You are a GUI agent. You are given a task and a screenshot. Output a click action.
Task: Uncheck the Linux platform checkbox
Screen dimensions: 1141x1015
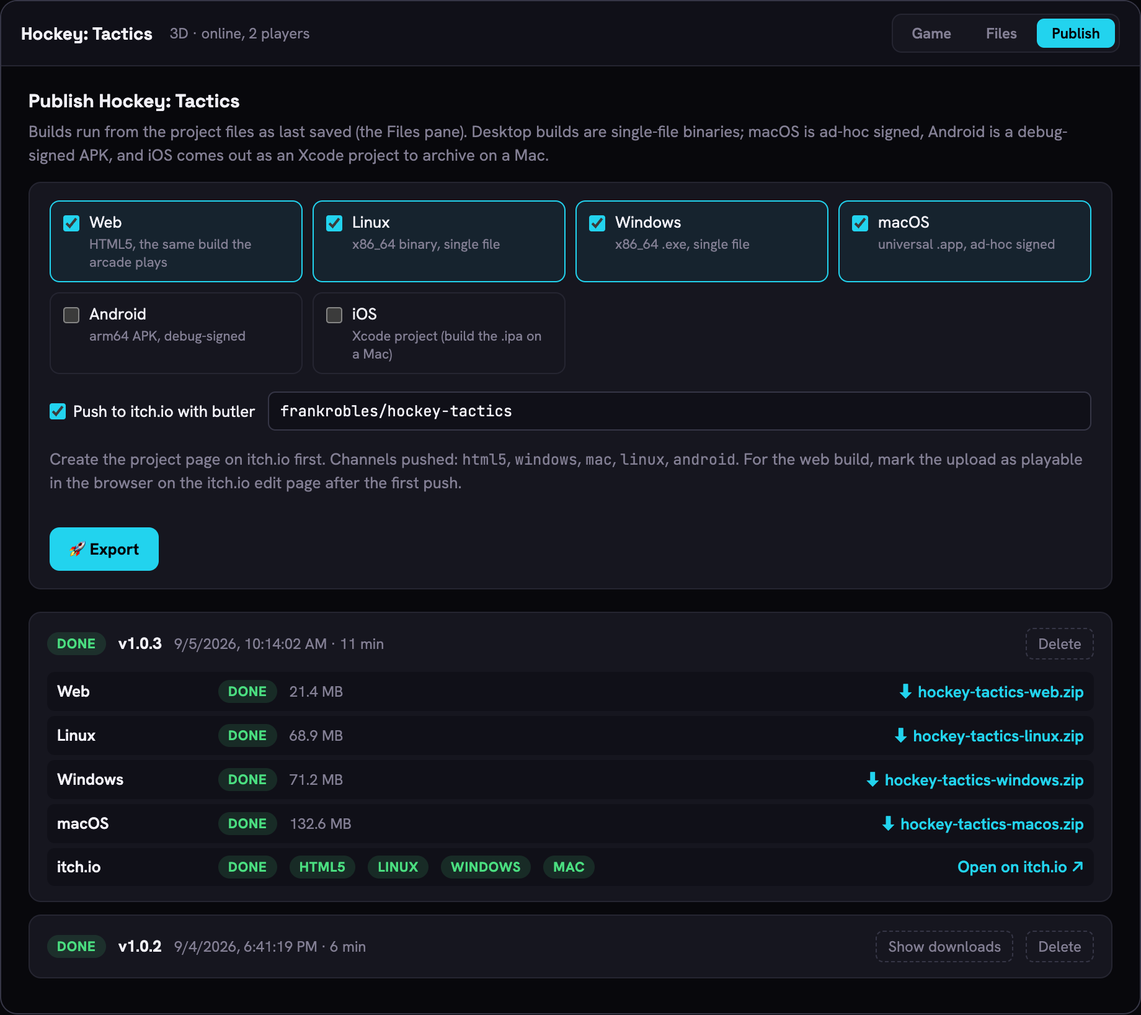(x=334, y=223)
